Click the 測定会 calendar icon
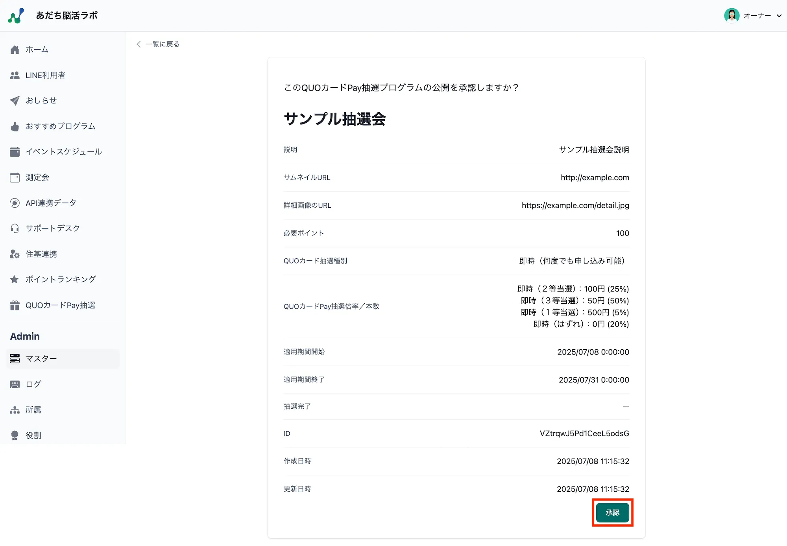 (15, 177)
